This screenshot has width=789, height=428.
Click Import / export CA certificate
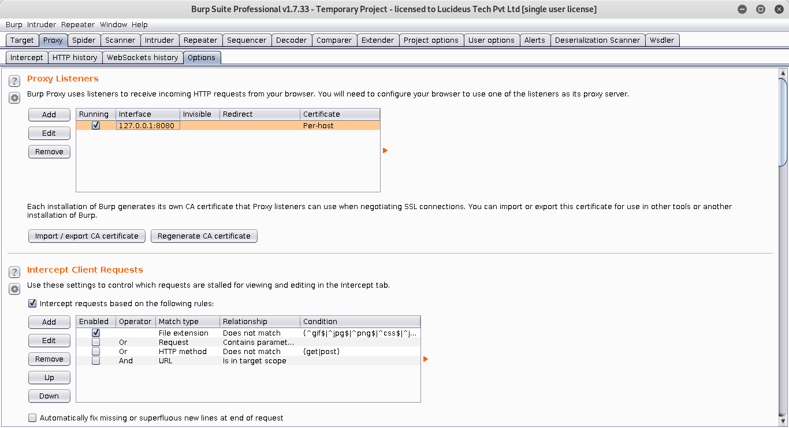[x=87, y=236]
